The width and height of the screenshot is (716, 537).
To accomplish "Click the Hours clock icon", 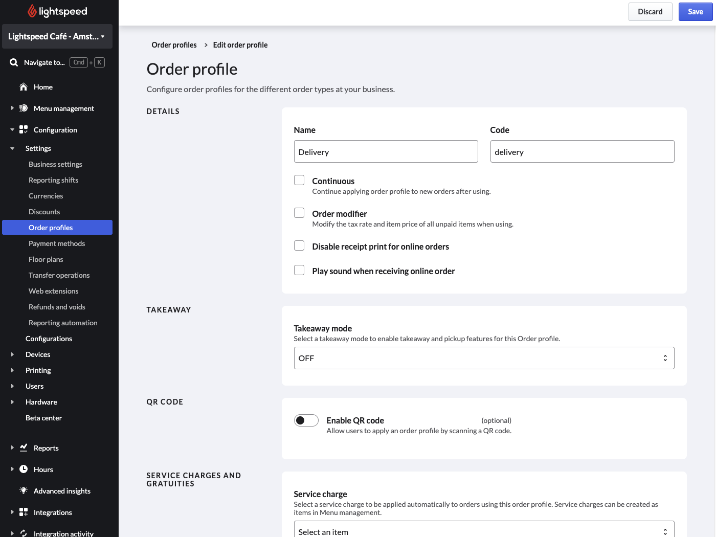I will pyautogui.click(x=24, y=469).
